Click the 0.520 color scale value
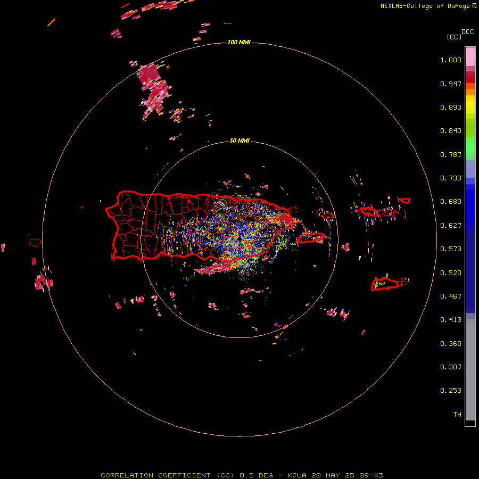The width and height of the screenshot is (479, 479). (451, 273)
